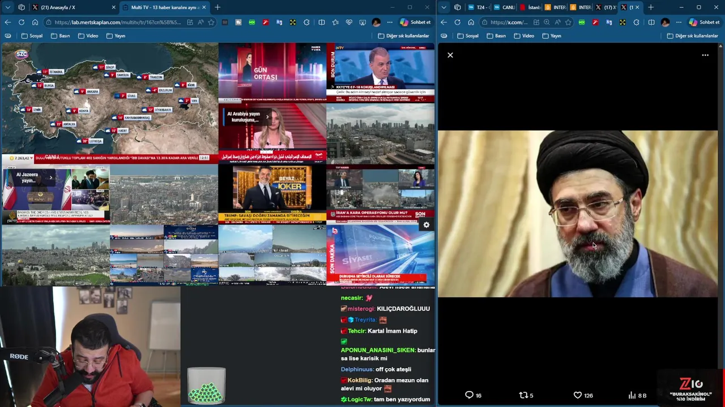Image resolution: width=725 pixels, height=407 pixels.
Task: Close the X photo viewer
Action: coord(450,55)
